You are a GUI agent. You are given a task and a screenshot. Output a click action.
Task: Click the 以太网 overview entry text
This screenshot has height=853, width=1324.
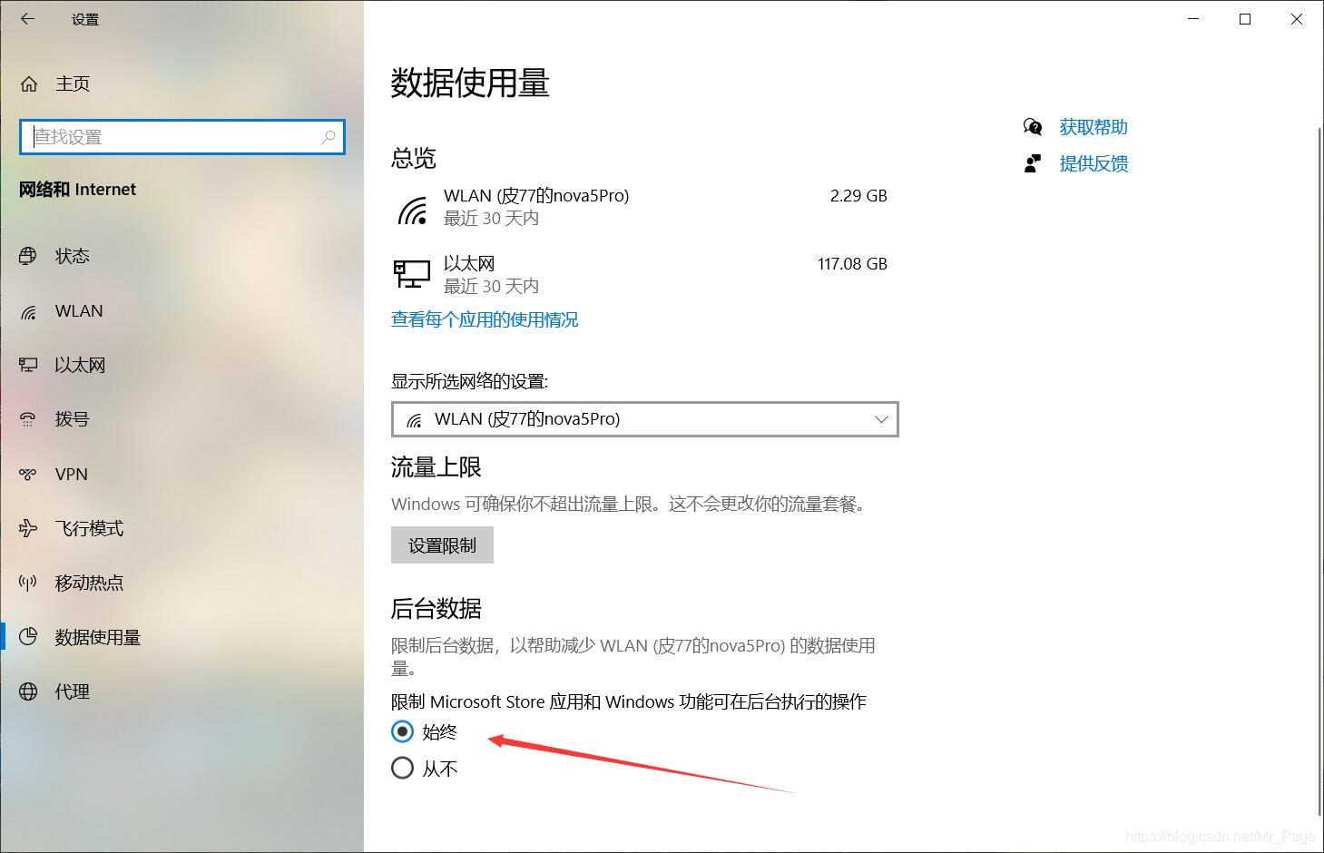(x=469, y=263)
